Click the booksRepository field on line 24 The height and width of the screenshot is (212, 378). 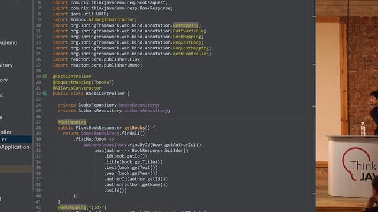click(x=138, y=105)
